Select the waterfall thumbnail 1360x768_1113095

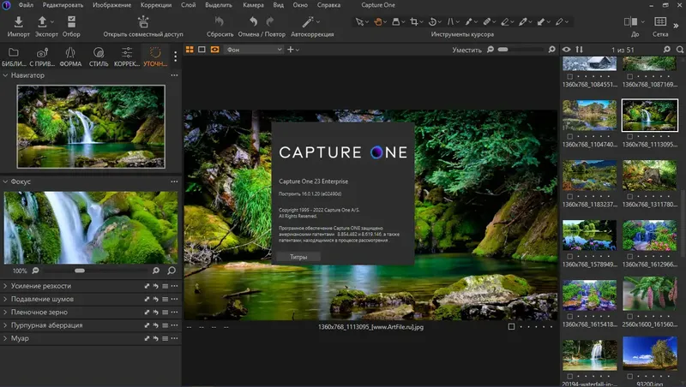[x=649, y=116]
